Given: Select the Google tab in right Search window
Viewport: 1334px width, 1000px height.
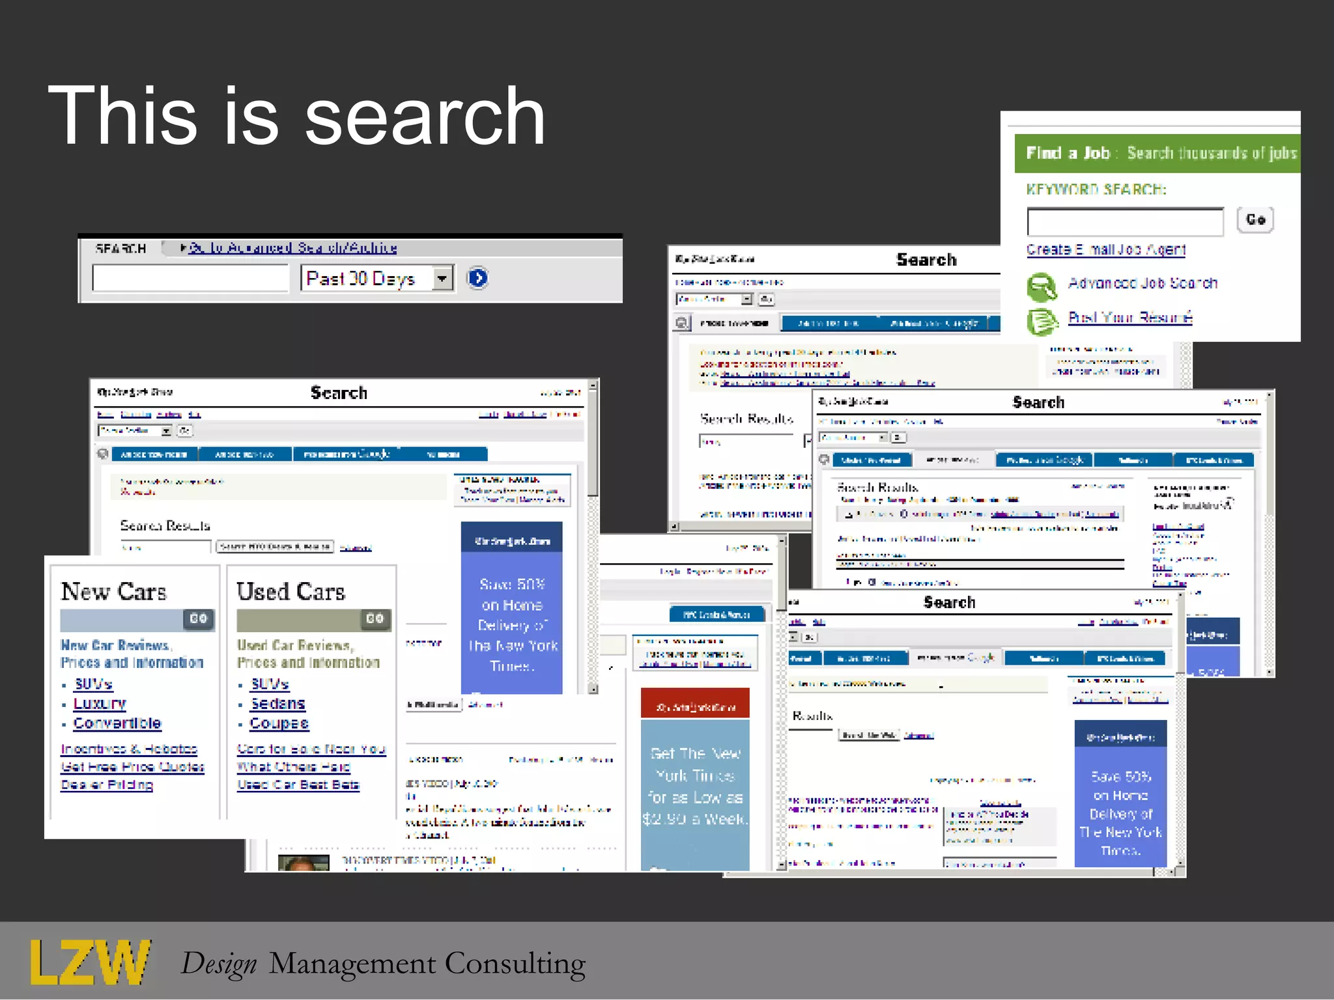Looking at the screenshot, I should [x=1044, y=460].
